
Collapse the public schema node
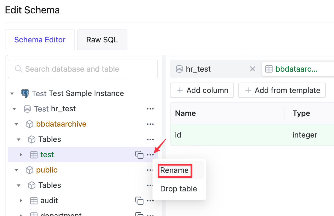click(x=16, y=170)
